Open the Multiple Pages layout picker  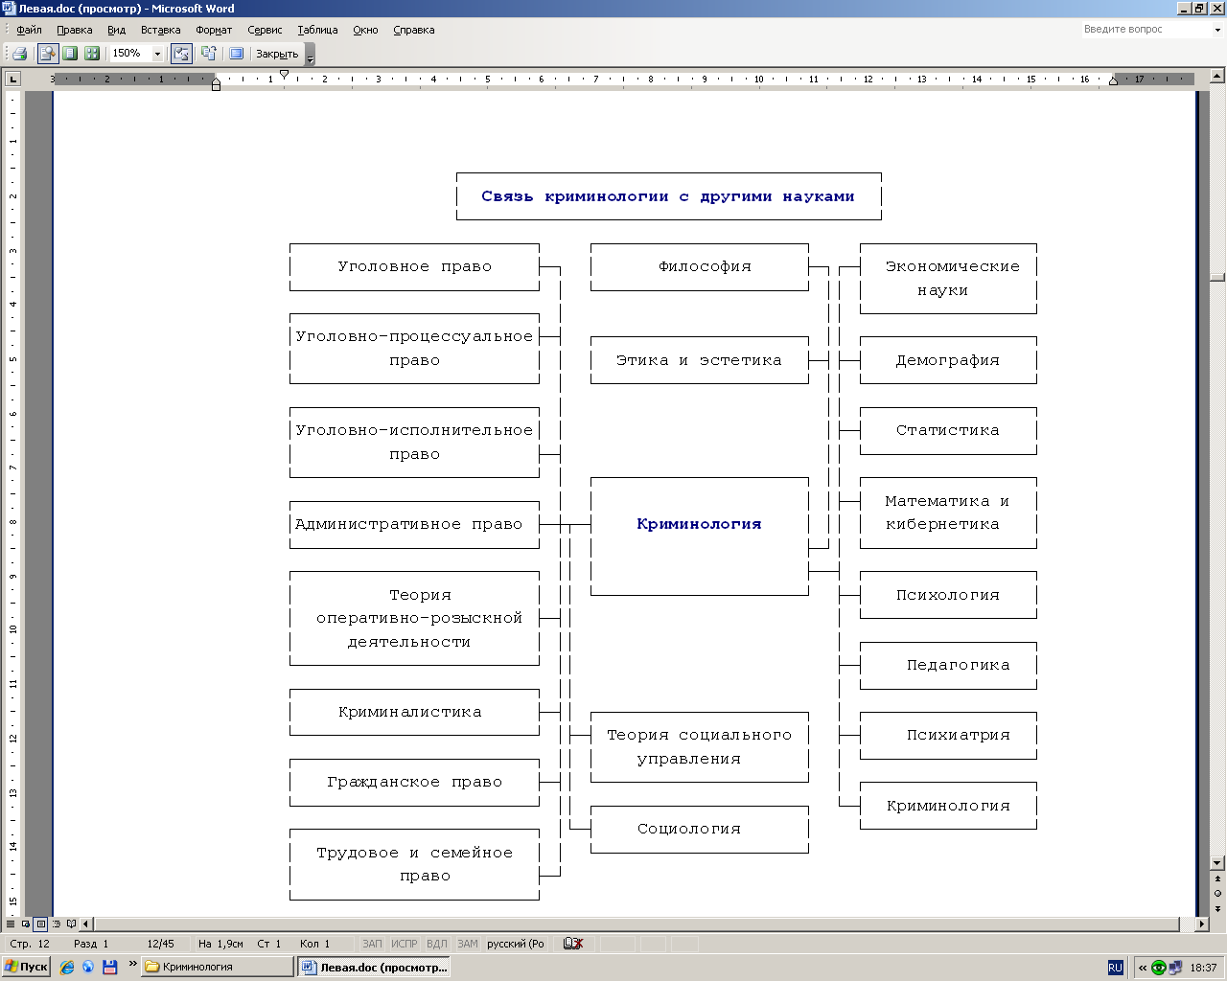tap(92, 54)
